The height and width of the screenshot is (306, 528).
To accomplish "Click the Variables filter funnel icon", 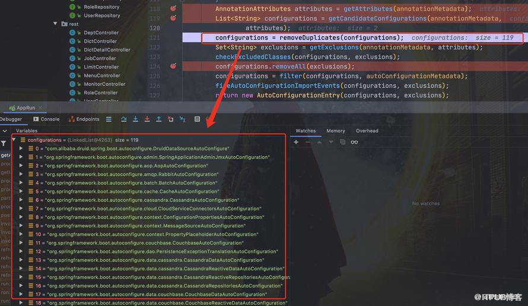I will tap(4, 144).
